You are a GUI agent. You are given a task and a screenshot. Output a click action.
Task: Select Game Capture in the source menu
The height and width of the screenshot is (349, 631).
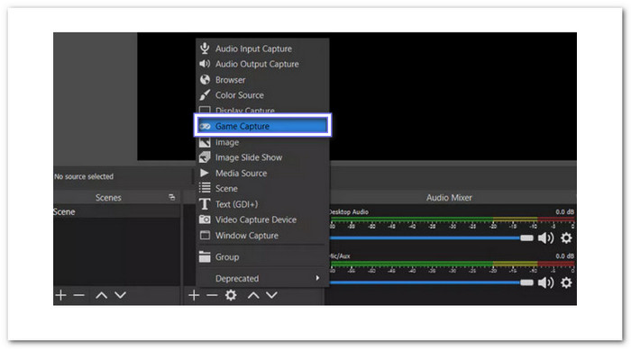point(262,126)
